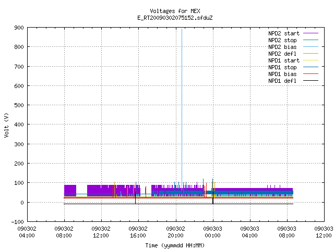This screenshot has height=250, width=334.
Task: Click the 090302 04:00 time axis label
Action: 27,232
